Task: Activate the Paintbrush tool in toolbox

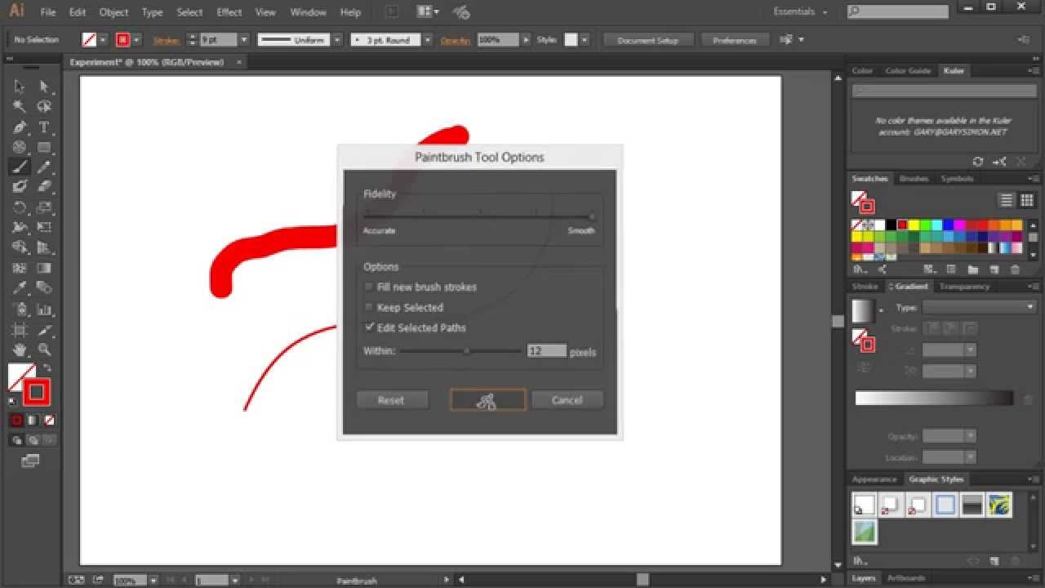Action: (20, 167)
